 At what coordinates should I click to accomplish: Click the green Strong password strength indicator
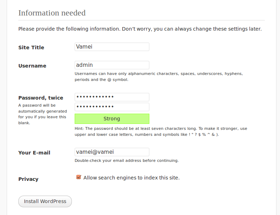click(x=112, y=119)
